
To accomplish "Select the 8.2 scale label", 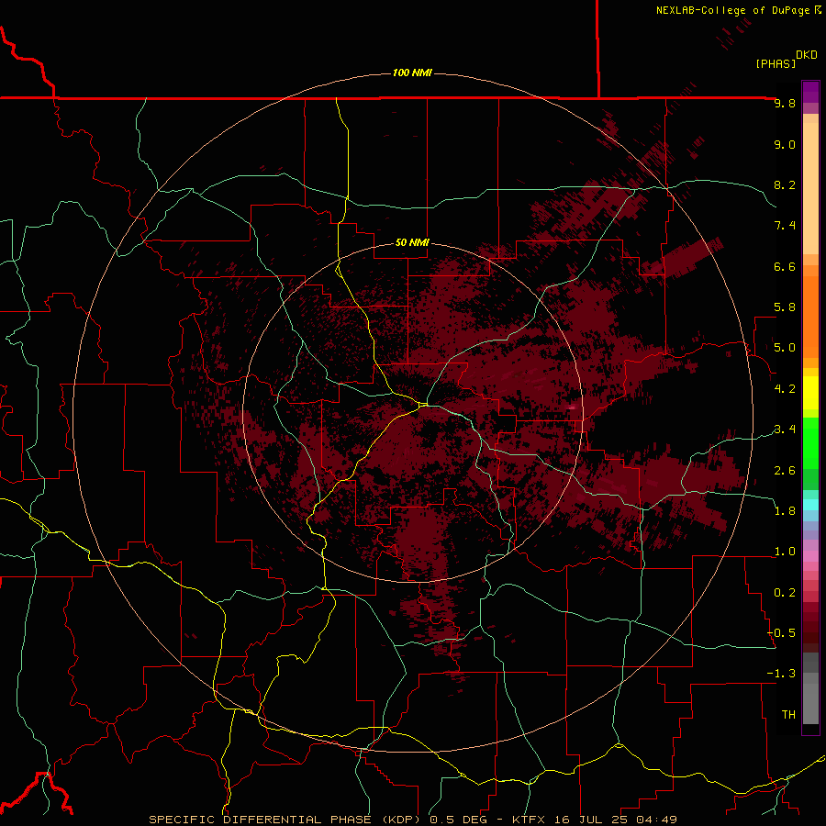I will (785, 184).
